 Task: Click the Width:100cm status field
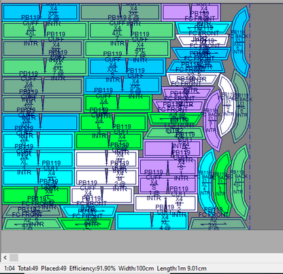pos(136,269)
